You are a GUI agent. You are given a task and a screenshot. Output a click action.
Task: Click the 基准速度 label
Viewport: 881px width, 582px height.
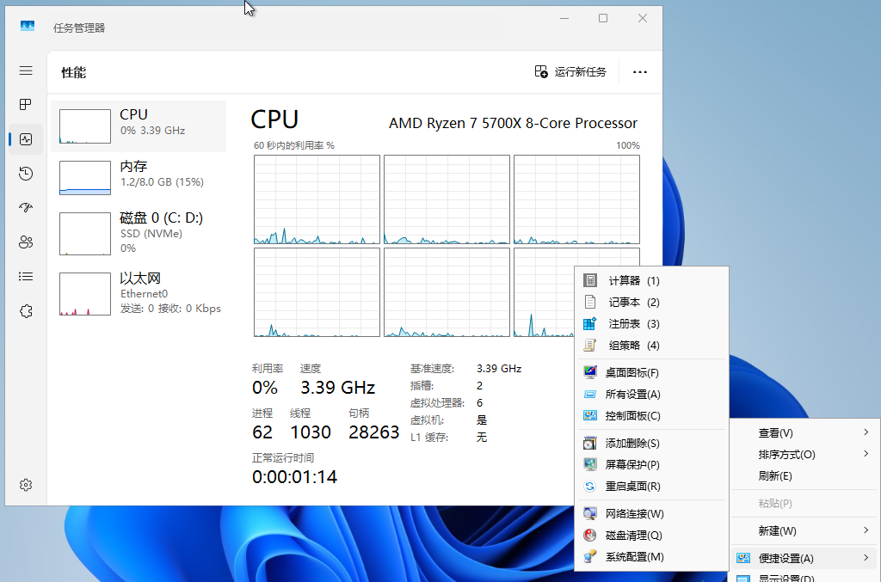[x=432, y=369]
